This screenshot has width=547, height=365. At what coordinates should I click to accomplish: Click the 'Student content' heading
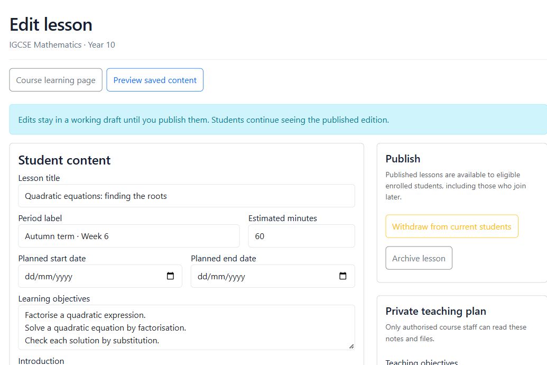tap(64, 160)
